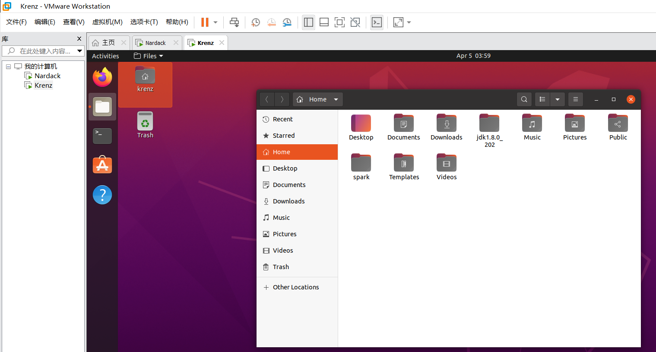Pause the virtual machine with the toolbar pause icon

click(205, 22)
